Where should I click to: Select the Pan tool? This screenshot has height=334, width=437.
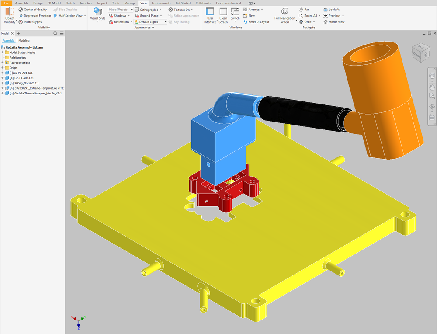pyautogui.click(x=304, y=10)
